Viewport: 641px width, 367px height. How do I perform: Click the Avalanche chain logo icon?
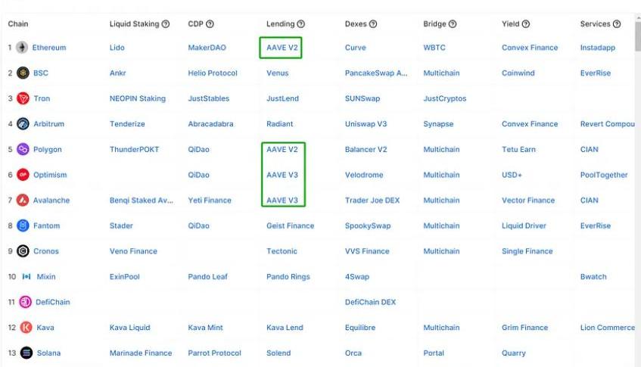[x=23, y=201]
